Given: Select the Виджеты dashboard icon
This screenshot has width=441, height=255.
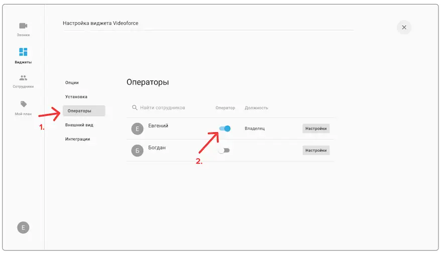Looking at the screenshot, I should click(23, 52).
